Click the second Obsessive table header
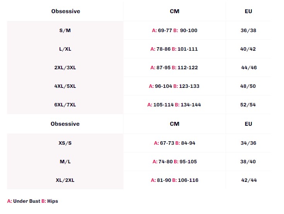284x214 pixels. 65,124
